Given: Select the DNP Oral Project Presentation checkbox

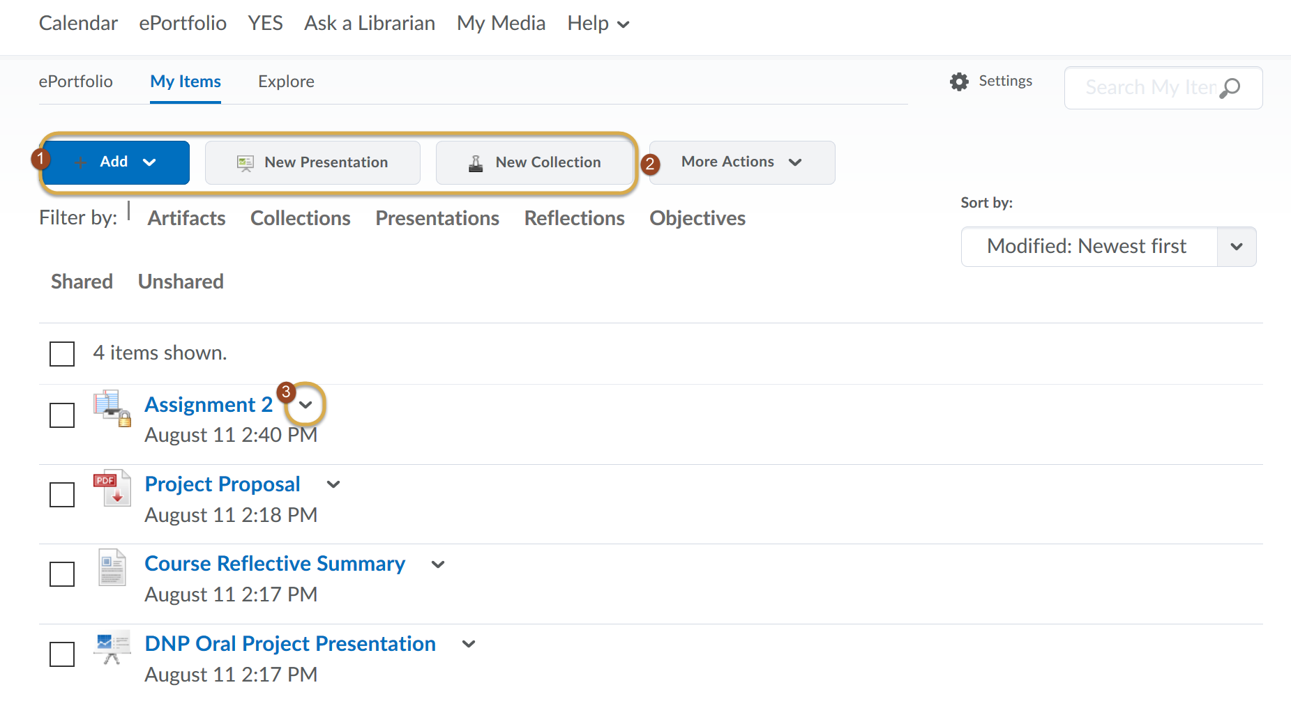Looking at the screenshot, I should pyautogui.click(x=62, y=654).
